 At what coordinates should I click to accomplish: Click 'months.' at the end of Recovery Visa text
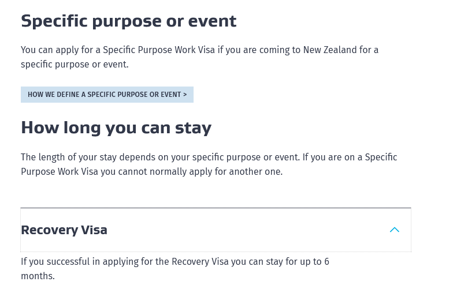click(x=38, y=276)
